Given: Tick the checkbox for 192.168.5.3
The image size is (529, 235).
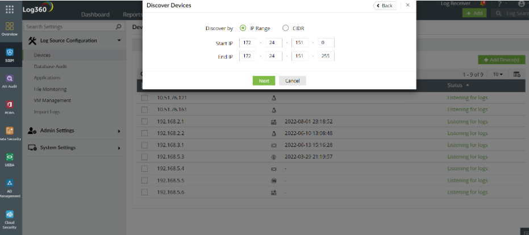Looking at the screenshot, I should pos(144,157).
